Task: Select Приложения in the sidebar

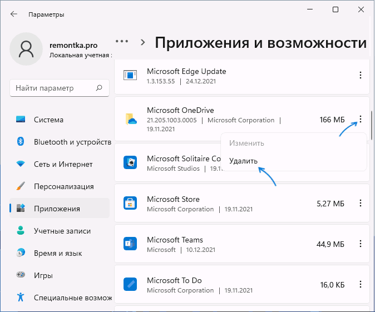Action: (60, 209)
